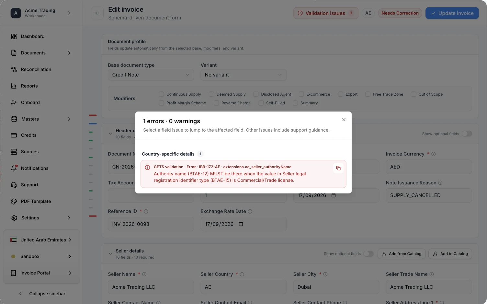The height and width of the screenshot is (304, 487).
Task: Select the GETS validation error message
Action: (x=243, y=174)
